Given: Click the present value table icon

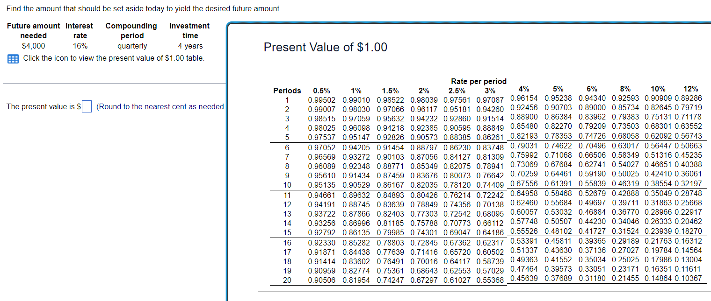Looking at the screenshot, I should [x=13, y=58].
